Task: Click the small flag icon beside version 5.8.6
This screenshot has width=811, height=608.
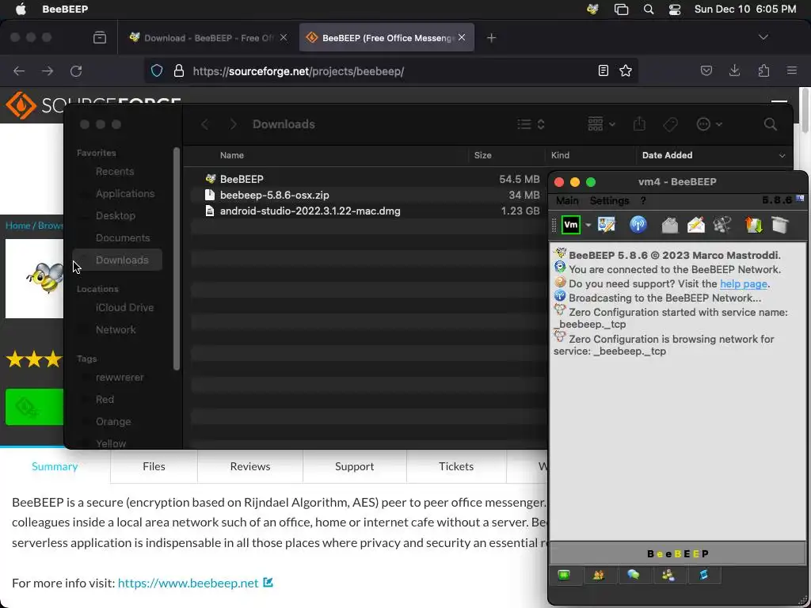Action: point(800,199)
